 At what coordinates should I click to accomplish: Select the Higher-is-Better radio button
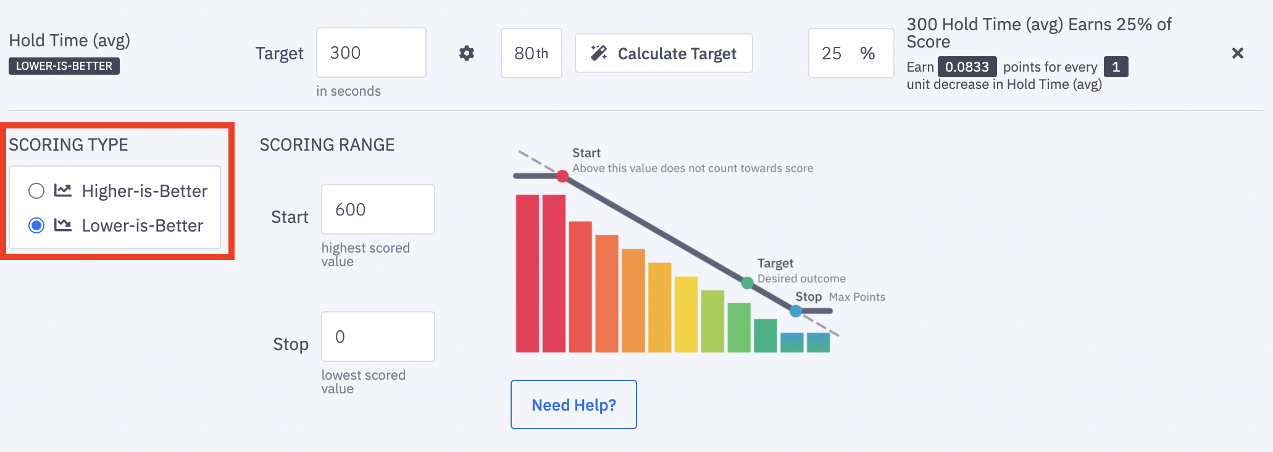click(36, 191)
